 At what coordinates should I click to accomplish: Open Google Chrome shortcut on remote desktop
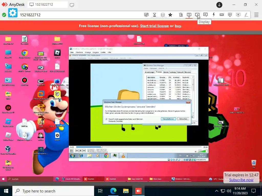25,54
